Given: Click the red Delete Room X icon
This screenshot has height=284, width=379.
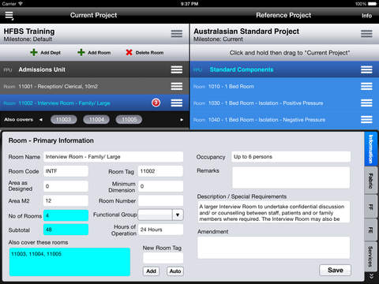Looking at the screenshot, I should pyautogui.click(x=129, y=52).
